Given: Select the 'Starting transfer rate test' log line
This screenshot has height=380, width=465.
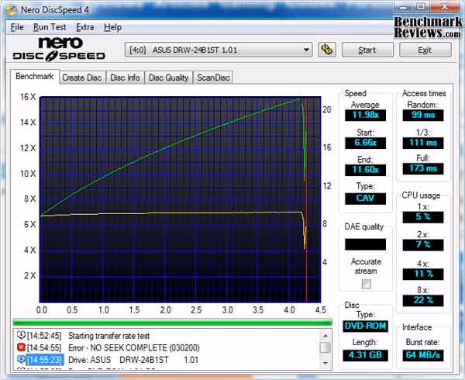Looking at the screenshot, I should pos(108,336).
